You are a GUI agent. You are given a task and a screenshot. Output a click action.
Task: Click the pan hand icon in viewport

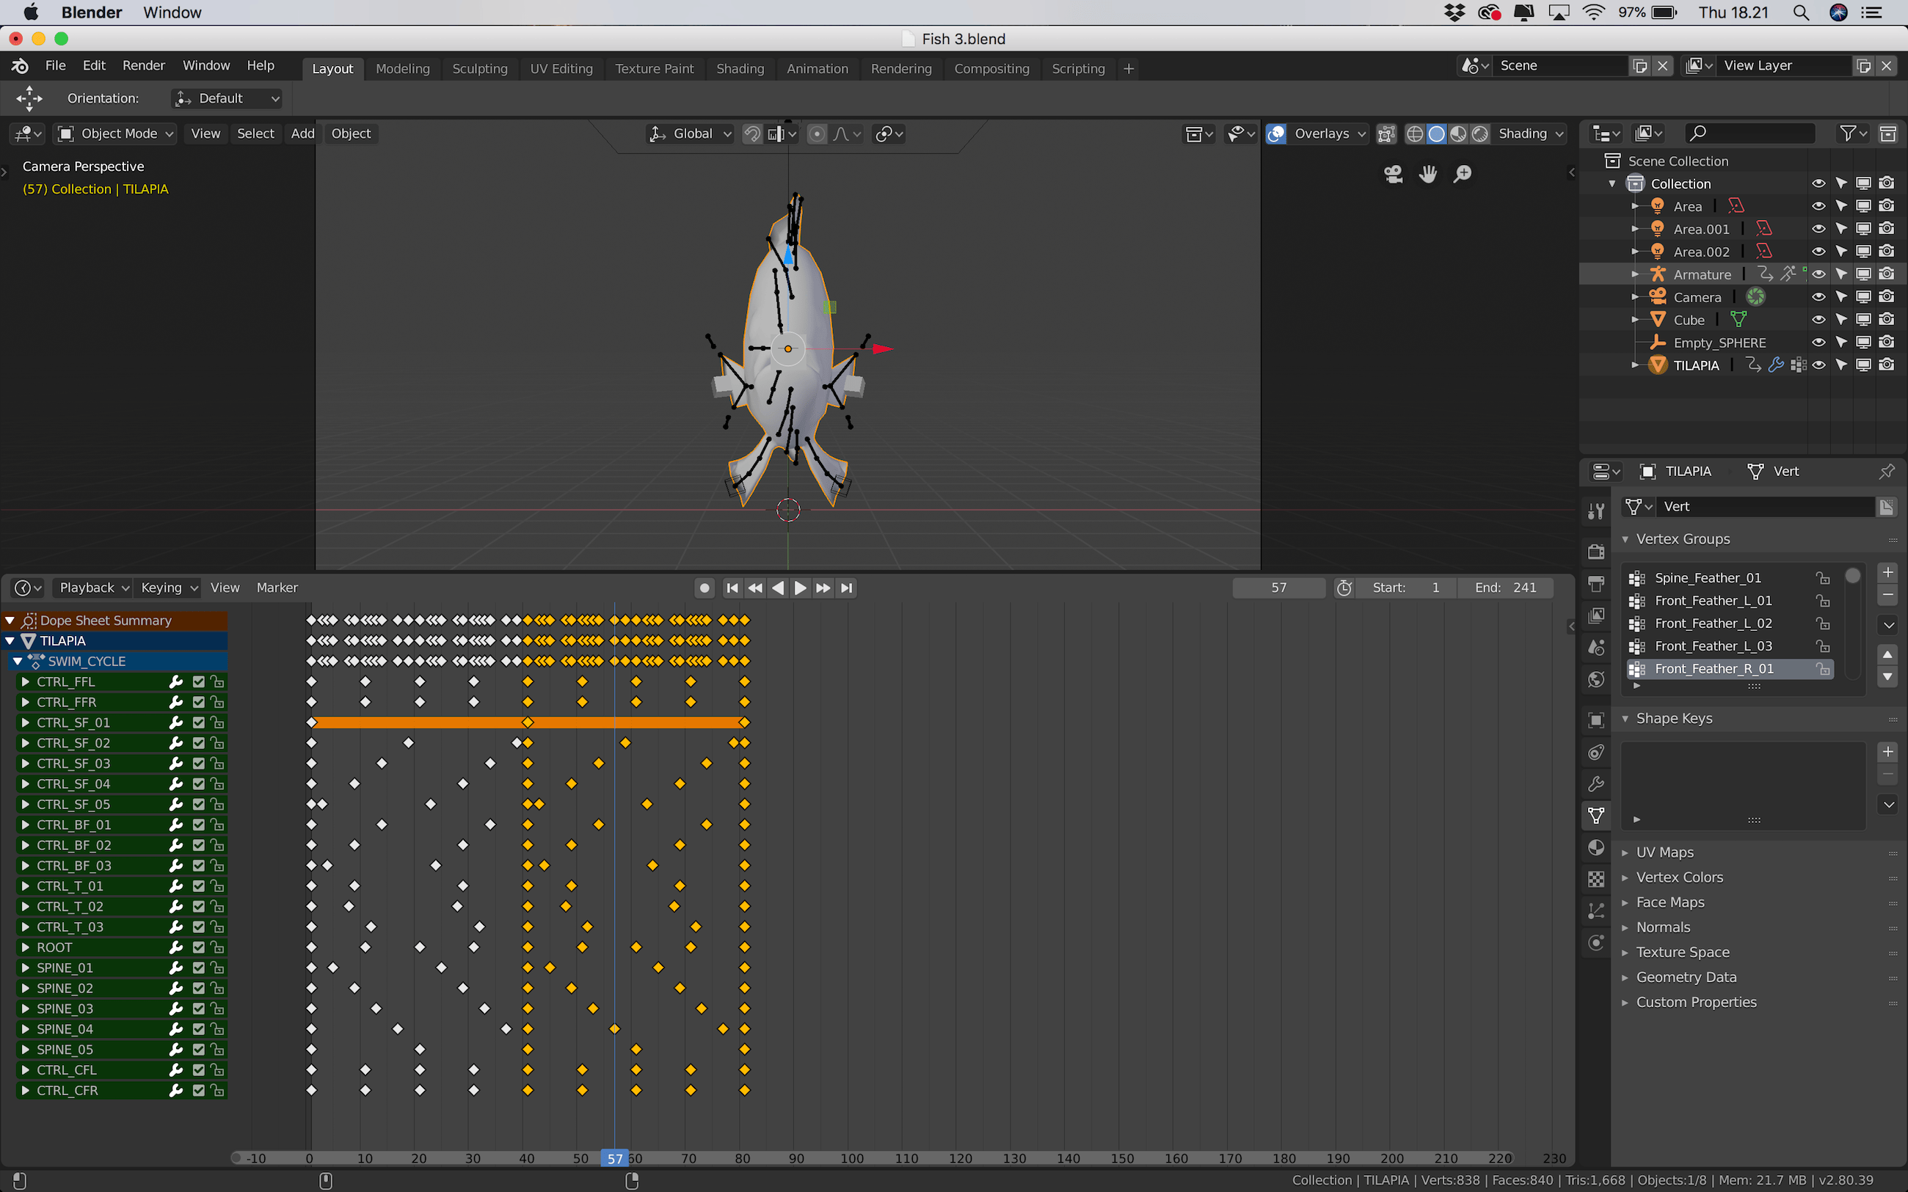[x=1428, y=173]
